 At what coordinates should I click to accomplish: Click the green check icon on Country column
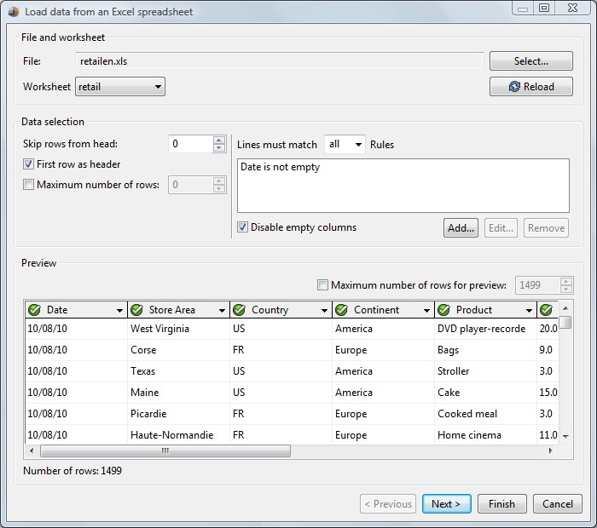(x=239, y=310)
